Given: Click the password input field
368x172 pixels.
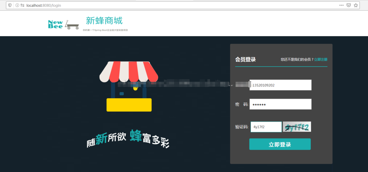Looking at the screenshot, I should [280, 104].
